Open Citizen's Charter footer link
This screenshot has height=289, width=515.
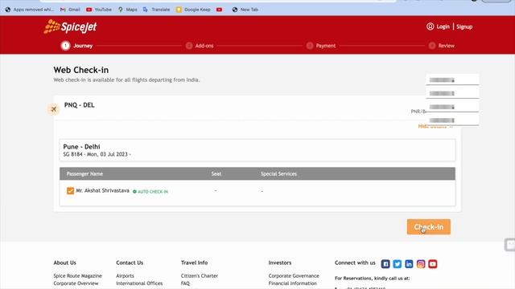point(200,276)
